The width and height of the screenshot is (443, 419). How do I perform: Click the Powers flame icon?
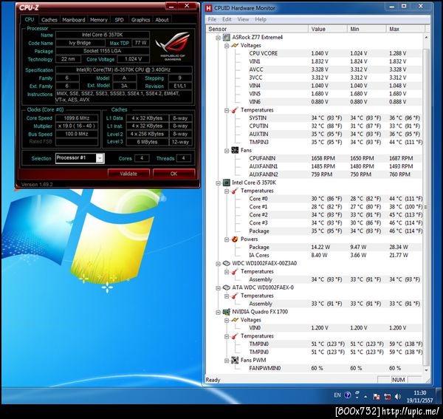point(235,239)
